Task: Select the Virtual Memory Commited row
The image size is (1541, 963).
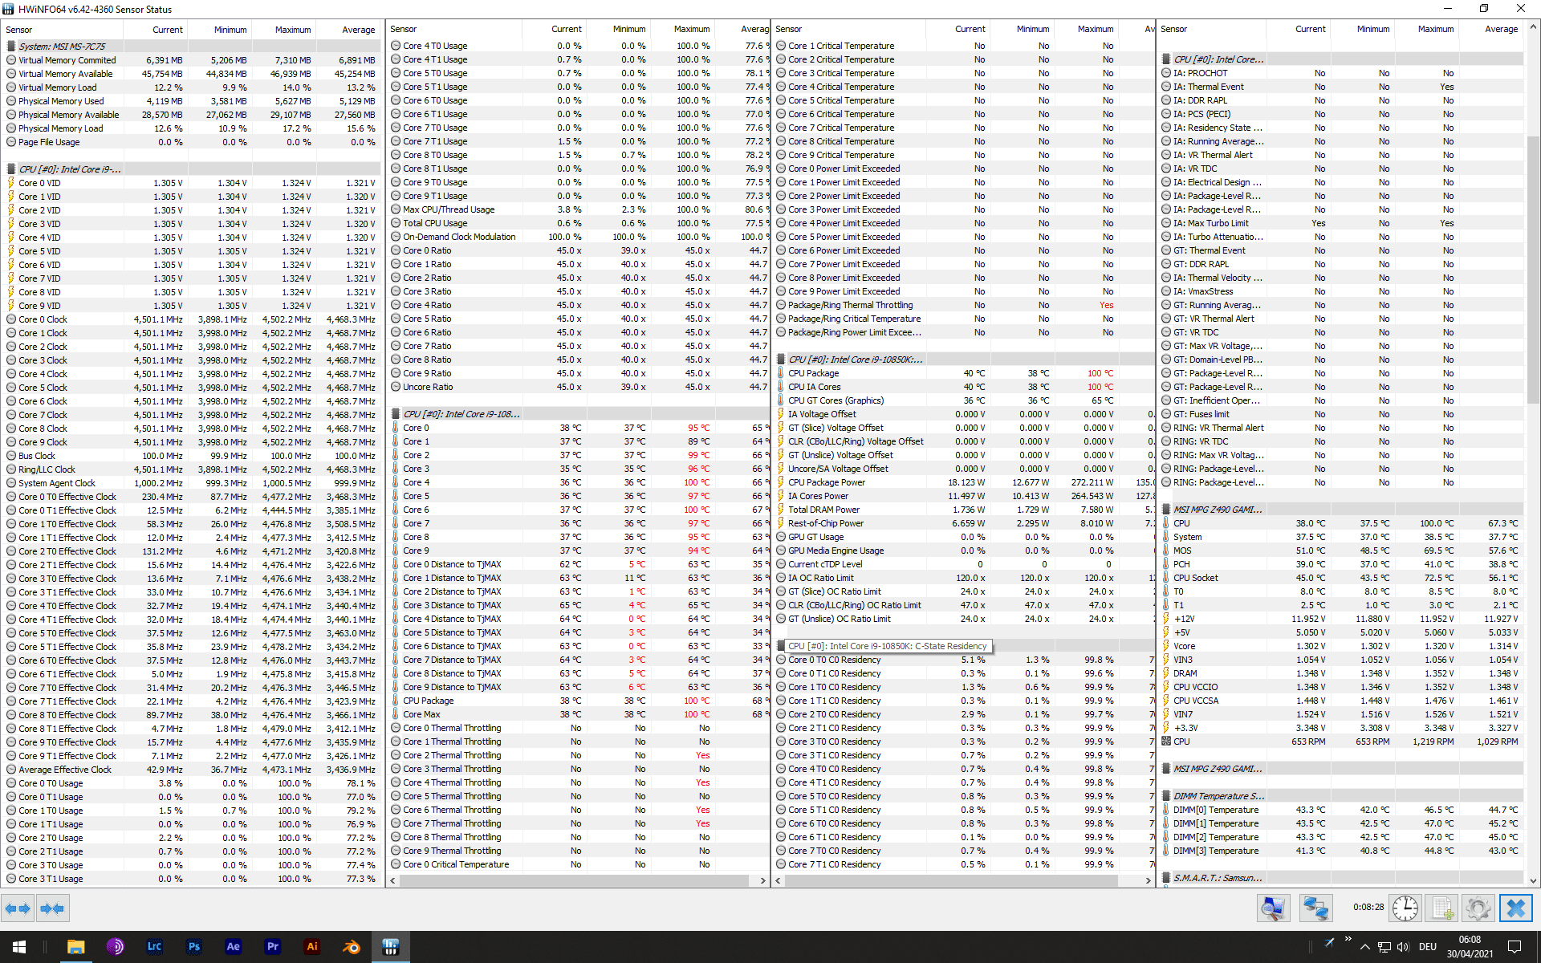Action: point(191,60)
